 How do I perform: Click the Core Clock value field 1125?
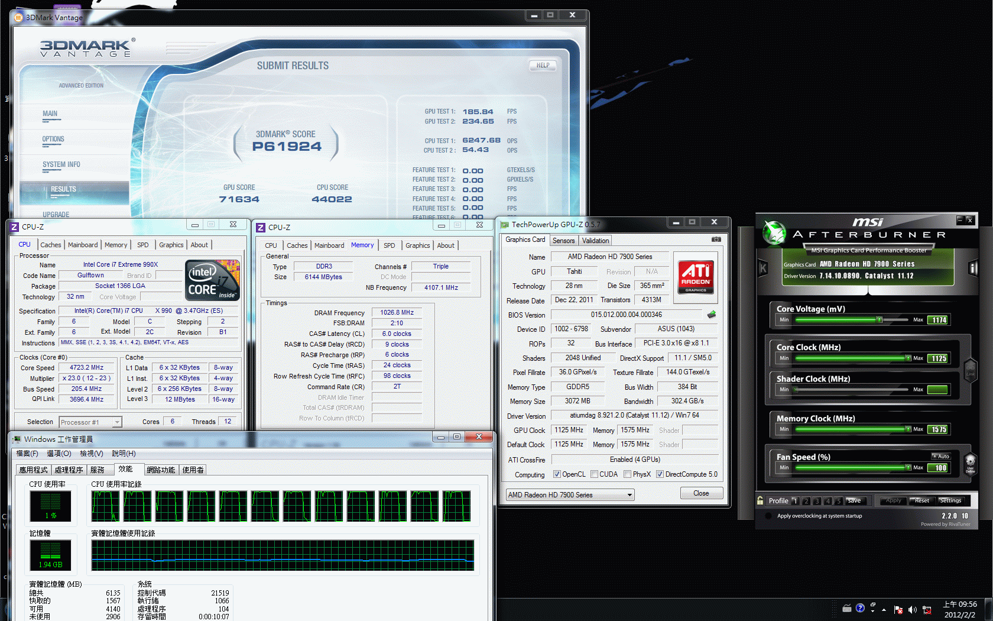point(939,358)
